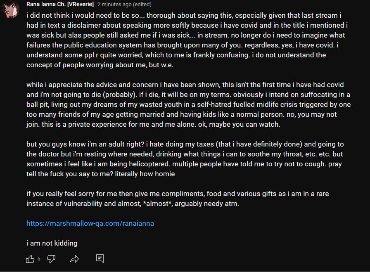Click the thumbs-down dislike icon

click(51, 259)
